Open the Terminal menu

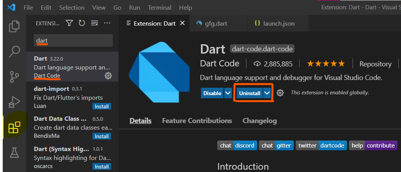click(160, 8)
